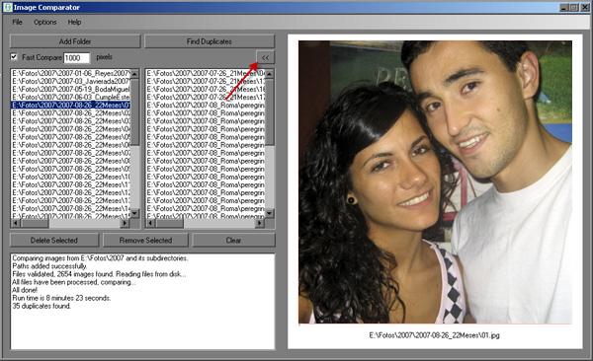
Task: Select the 2007-05-19_BodaMiguel row in left list
Action: click(x=71, y=89)
